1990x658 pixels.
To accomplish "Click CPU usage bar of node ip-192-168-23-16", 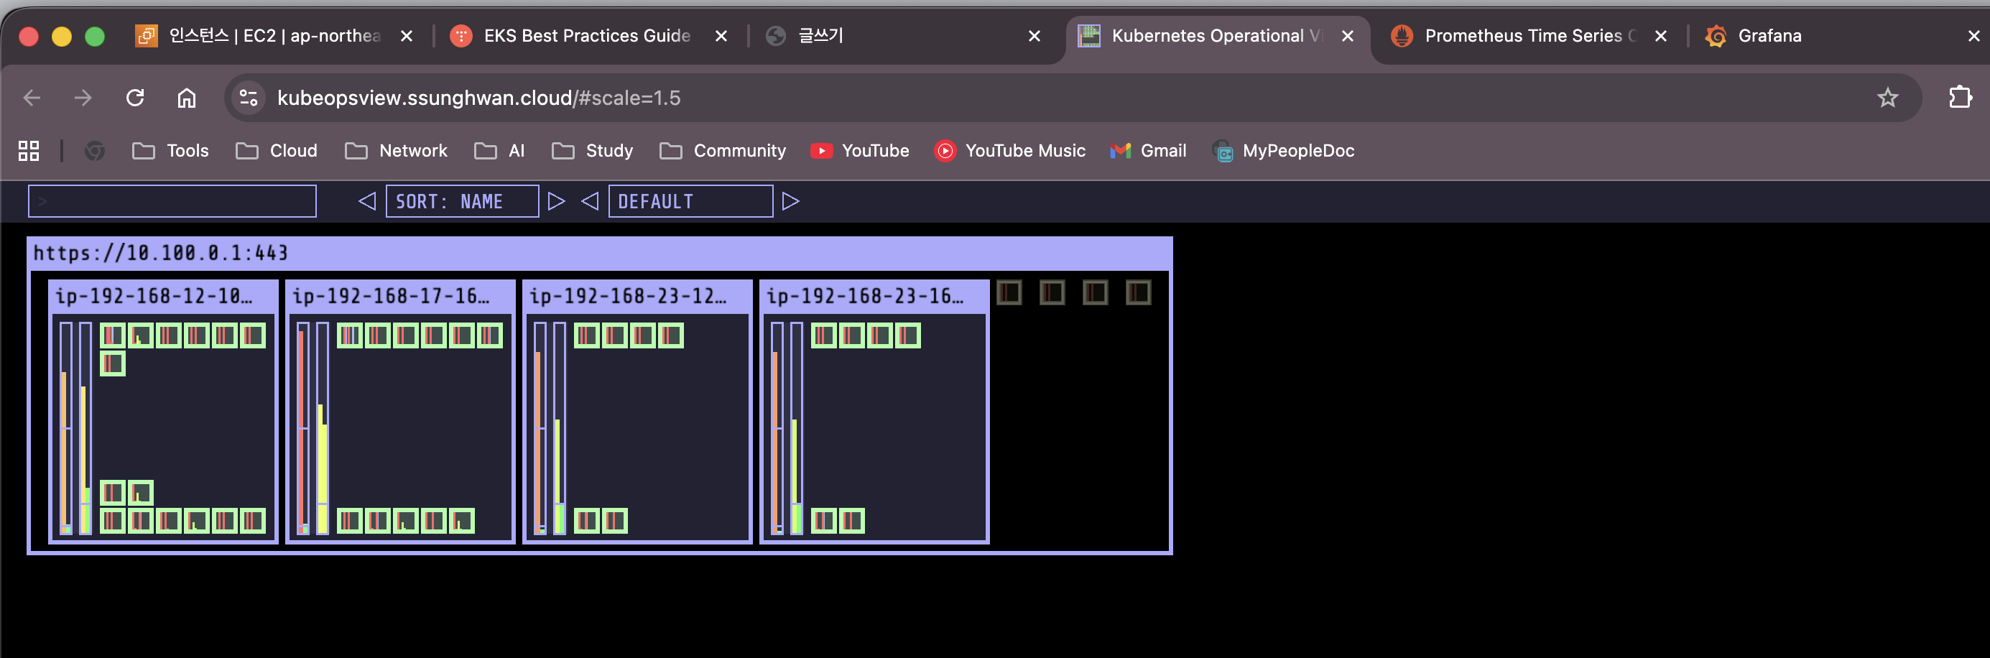I will coord(777,428).
